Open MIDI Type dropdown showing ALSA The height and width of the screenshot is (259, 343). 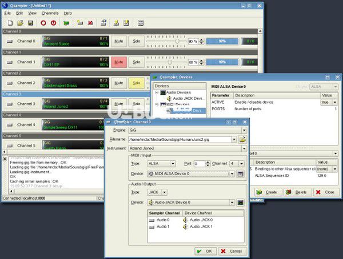pos(161,164)
